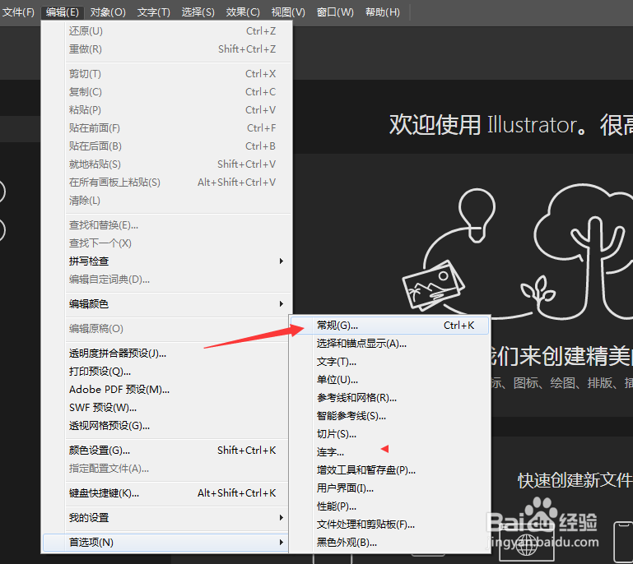This screenshot has height=564, width=633.
Task: Open 颜色设置(G)... from Edit menu
Action: (x=167, y=451)
